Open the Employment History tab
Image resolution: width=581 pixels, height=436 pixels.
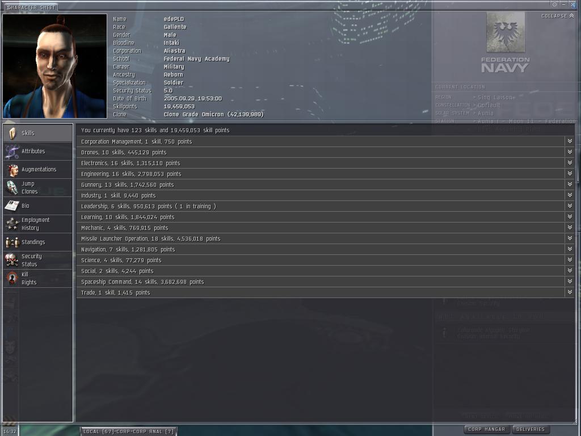(x=38, y=224)
